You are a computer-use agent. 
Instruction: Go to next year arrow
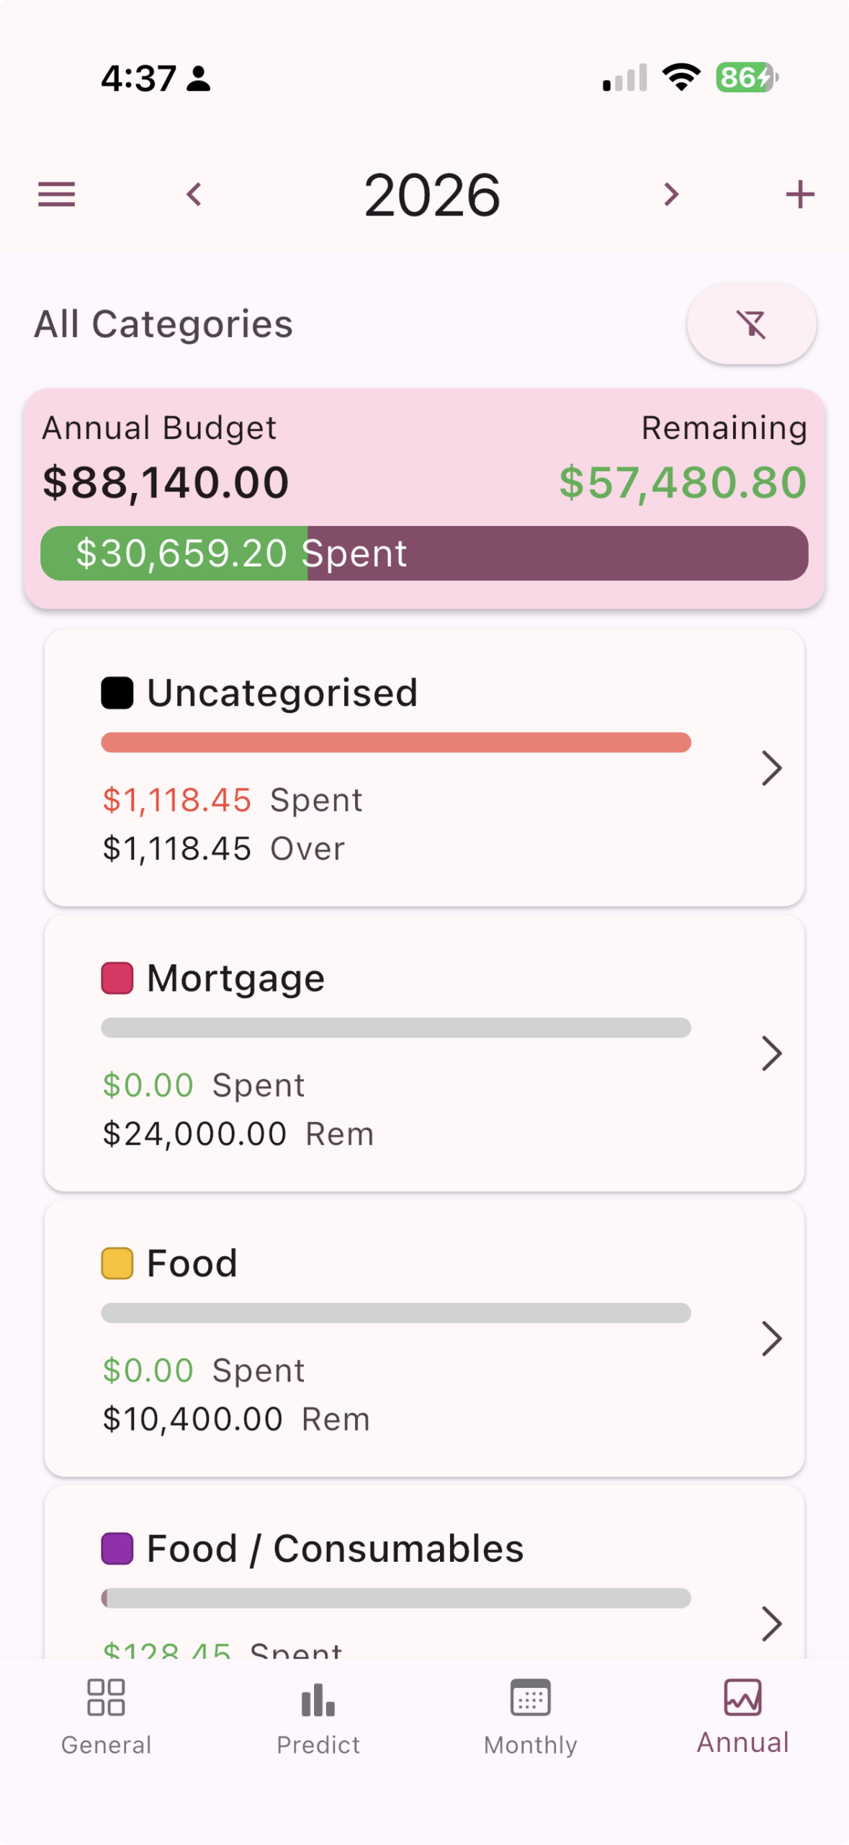[x=671, y=195]
